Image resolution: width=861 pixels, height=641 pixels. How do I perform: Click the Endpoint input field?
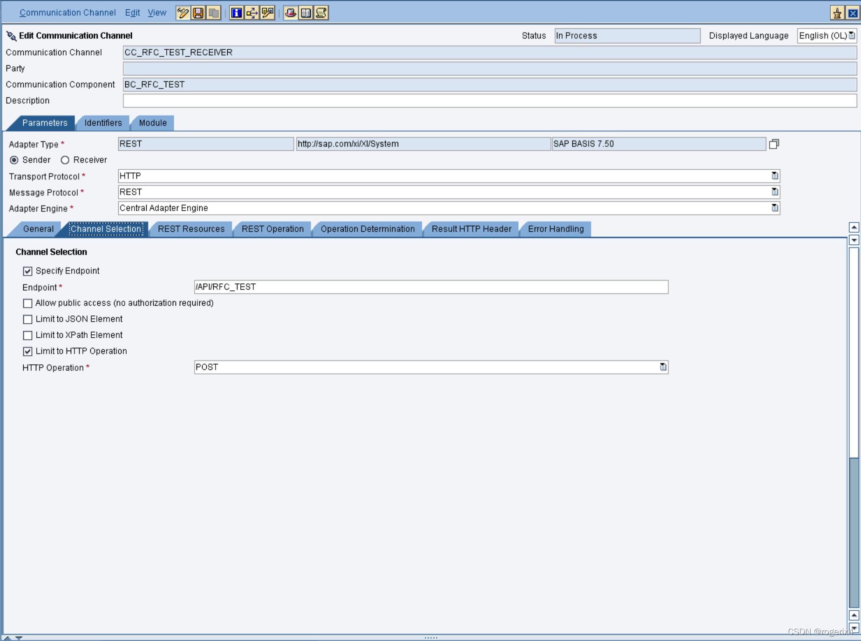pyautogui.click(x=431, y=287)
